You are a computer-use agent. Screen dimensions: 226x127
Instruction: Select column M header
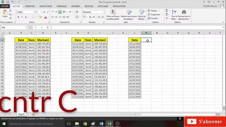[146, 33]
